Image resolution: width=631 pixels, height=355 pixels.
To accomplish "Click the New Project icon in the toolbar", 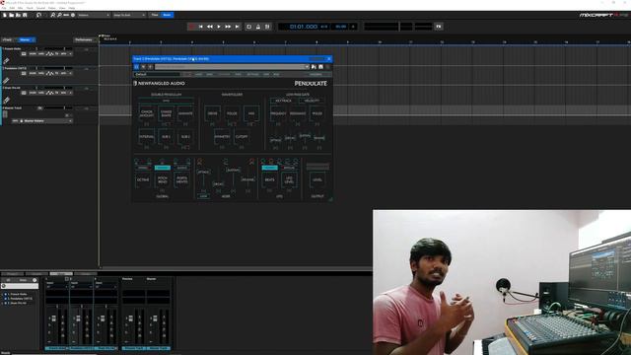I will (x=5, y=15).
